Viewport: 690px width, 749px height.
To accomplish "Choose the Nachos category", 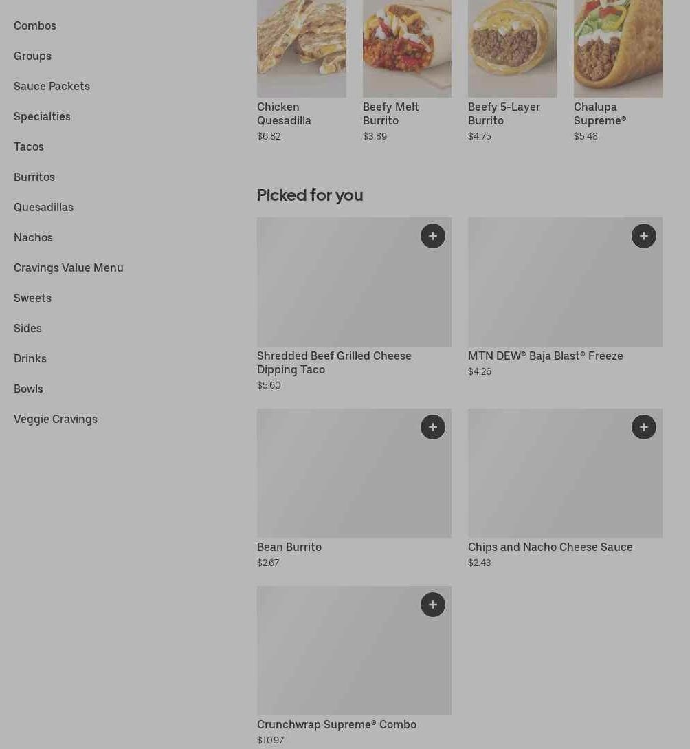I will [33, 237].
